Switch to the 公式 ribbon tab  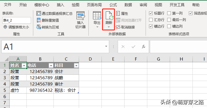coord(113,5)
